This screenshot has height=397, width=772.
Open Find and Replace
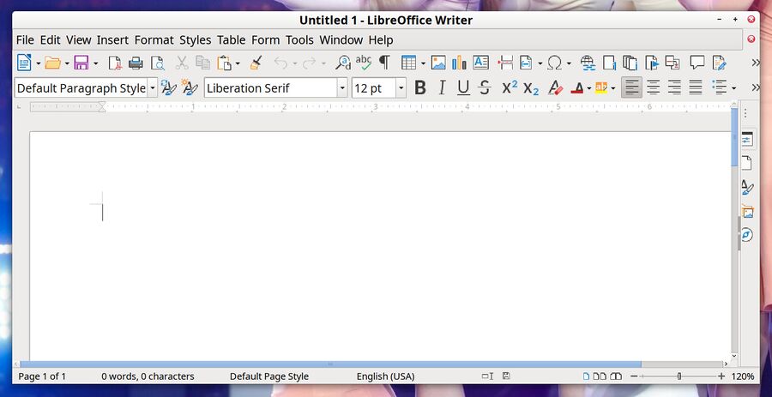[x=343, y=63]
